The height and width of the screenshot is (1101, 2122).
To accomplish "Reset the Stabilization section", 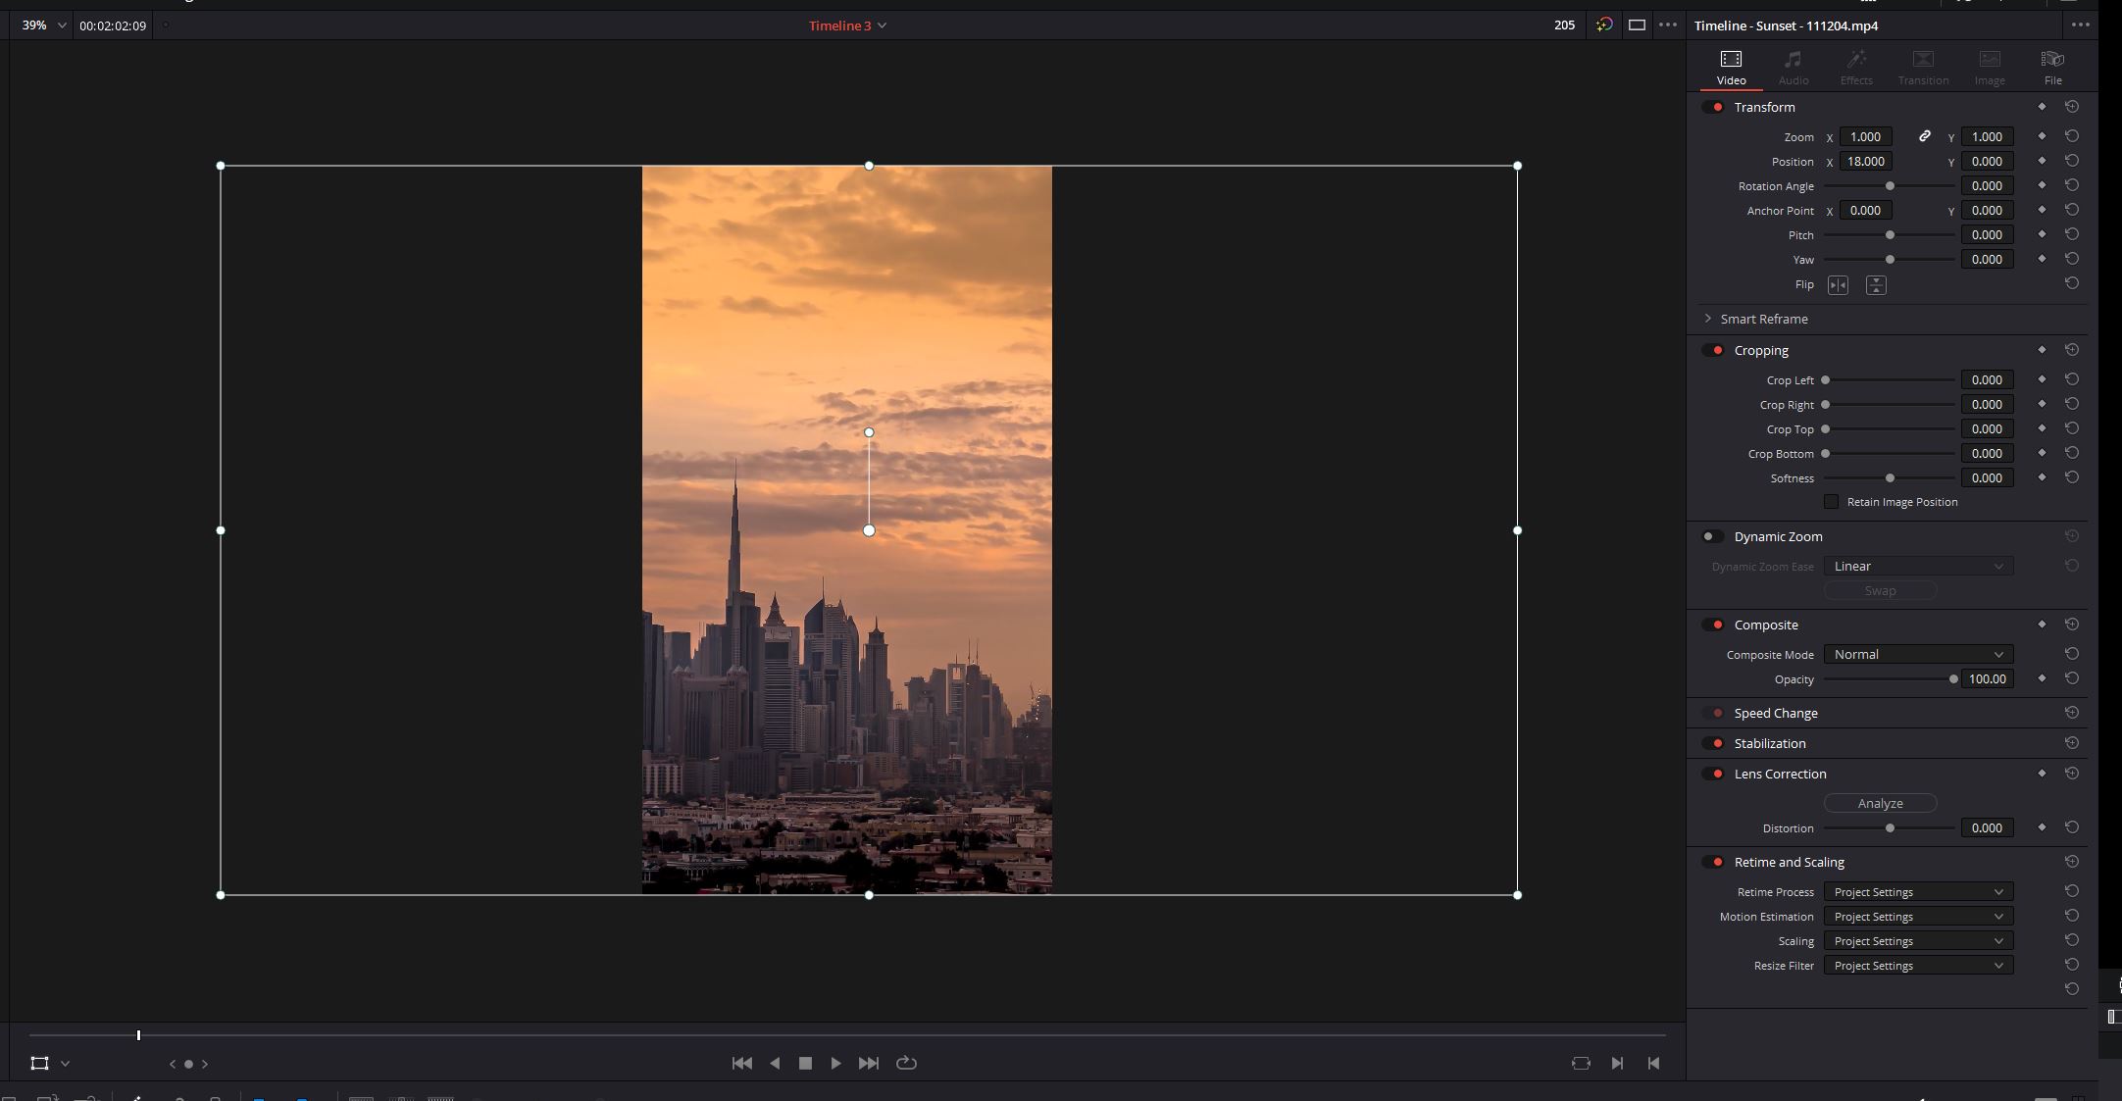I will point(2072,743).
